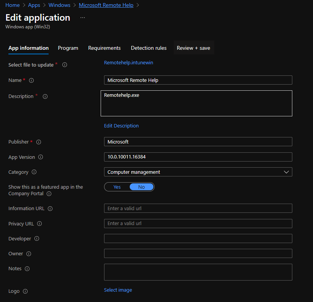The width and height of the screenshot is (313, 302).
Task: Click the Notes text area
Action: coord(198,272)
